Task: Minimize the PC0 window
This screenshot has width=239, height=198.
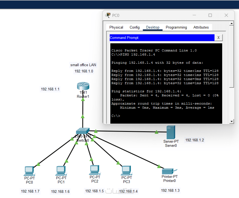Action: tap(194, 15)
